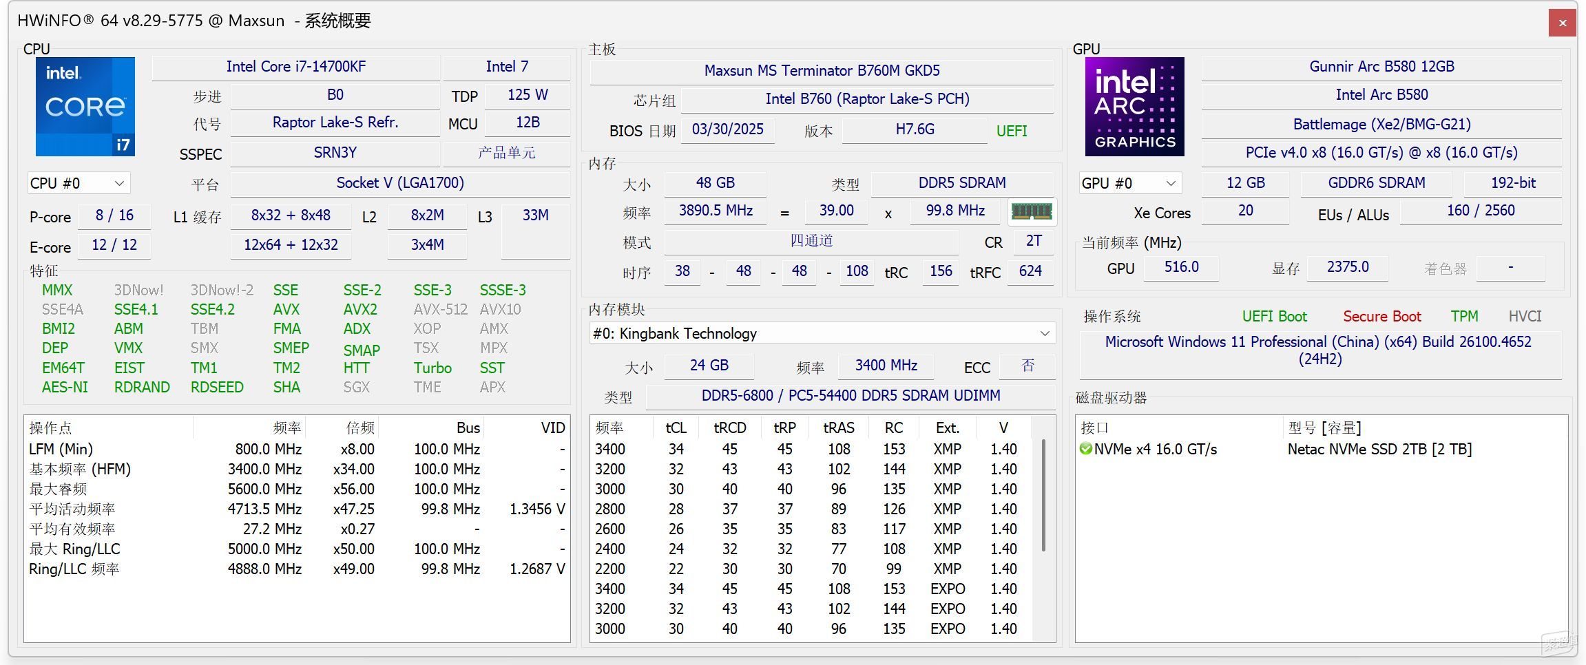Click the 2600 XMP memory timing row
The width and height of the screenshot is (1586, 665).
tap(811, 529)
